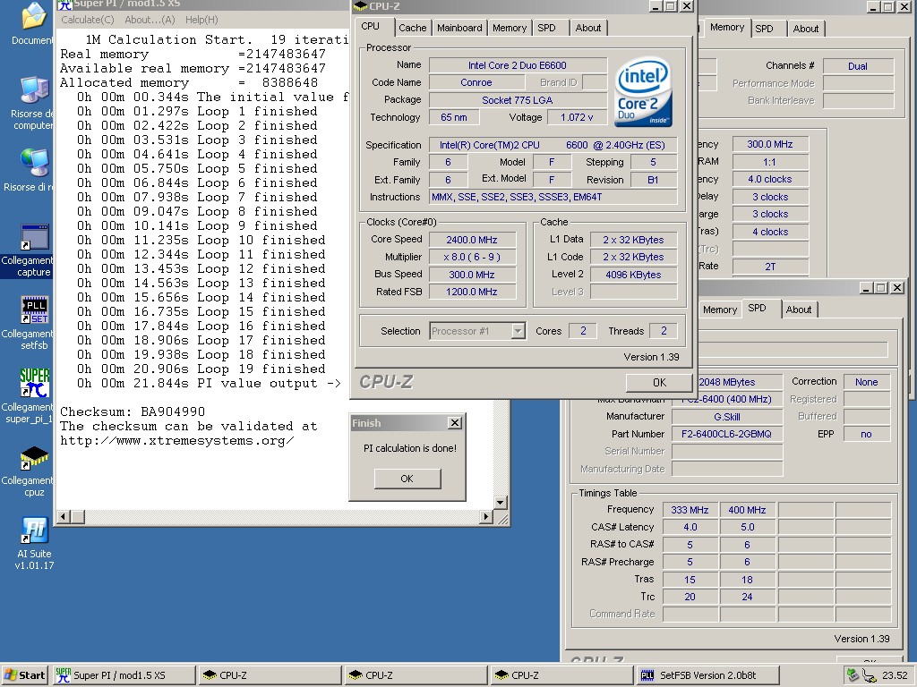Click the Voltage value '1.072 v'
917x687 pixels.
tap(577, 117)
